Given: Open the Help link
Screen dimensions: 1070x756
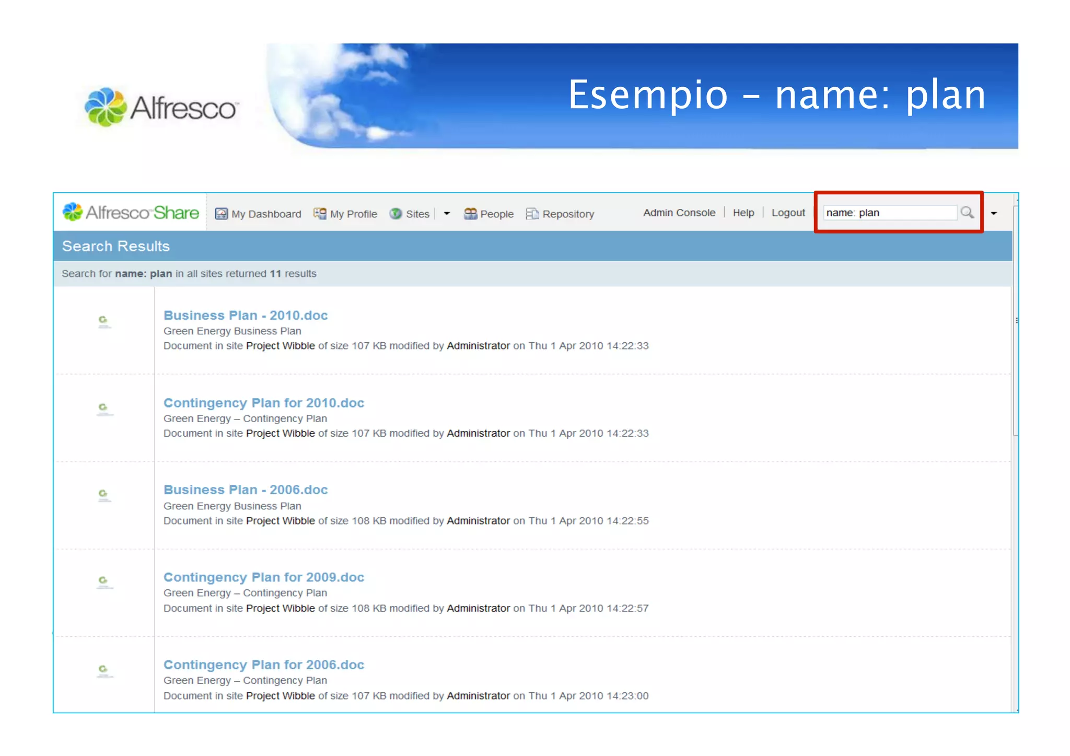Looking at the screenshot, I should [743, 213].
